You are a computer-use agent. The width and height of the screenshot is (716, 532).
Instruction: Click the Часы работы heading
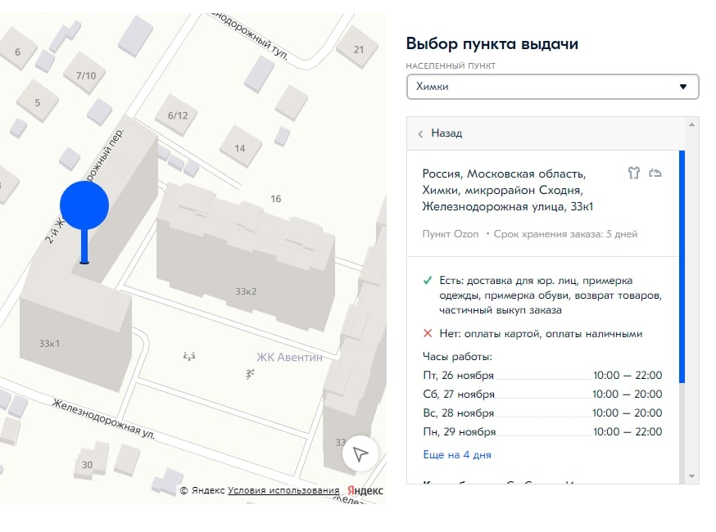coord(457,357)
